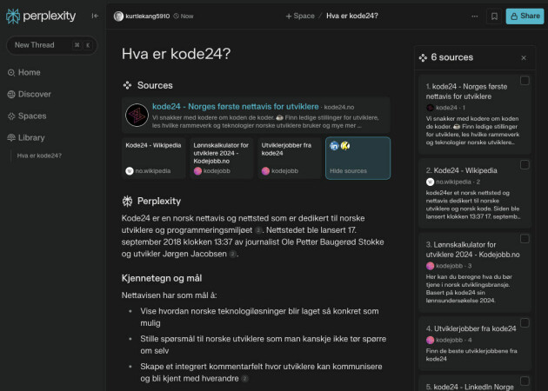Click the breadcrumb title 'Hva er kode24?'
The height and width of the screenshot is (391, 548).
click(x=352, y=16)
